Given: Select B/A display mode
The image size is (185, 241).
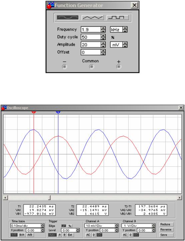Looking at the screenshot, I should 22,235.
